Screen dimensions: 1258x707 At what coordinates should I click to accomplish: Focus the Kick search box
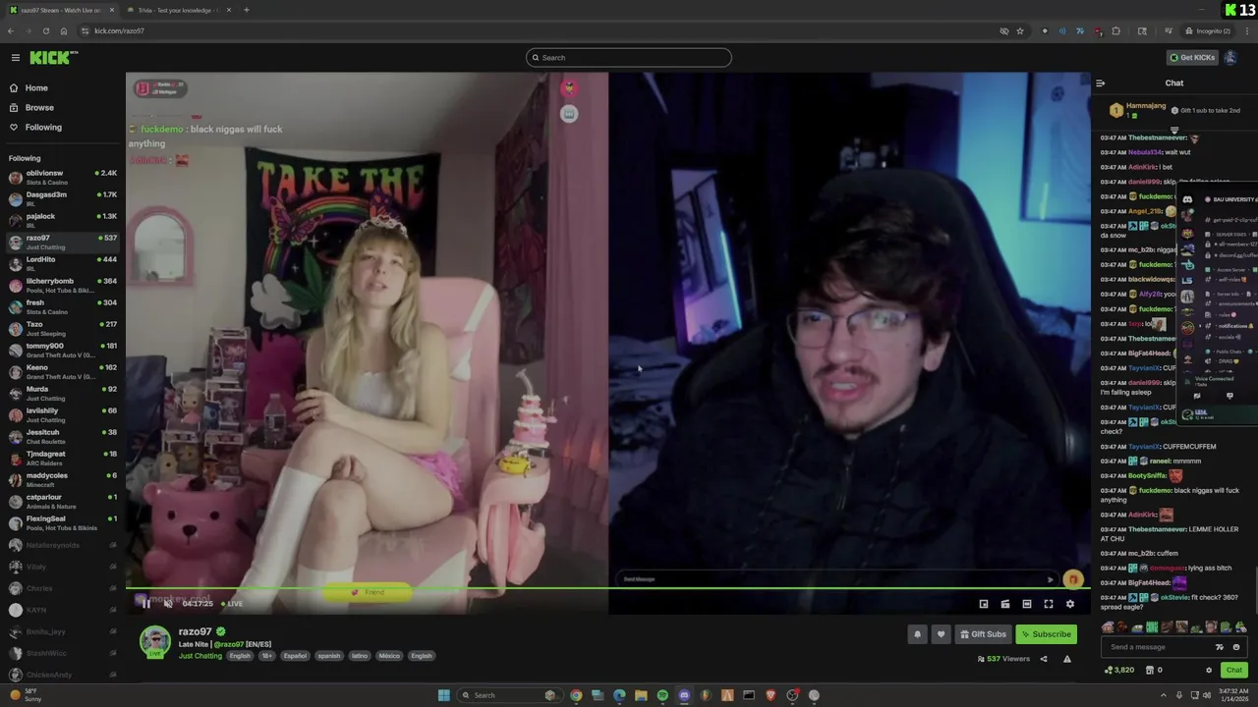[629, 58]
